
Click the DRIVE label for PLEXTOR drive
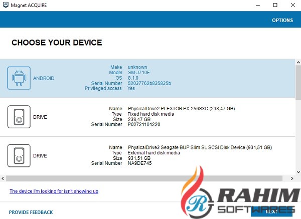tap(40, 117)
